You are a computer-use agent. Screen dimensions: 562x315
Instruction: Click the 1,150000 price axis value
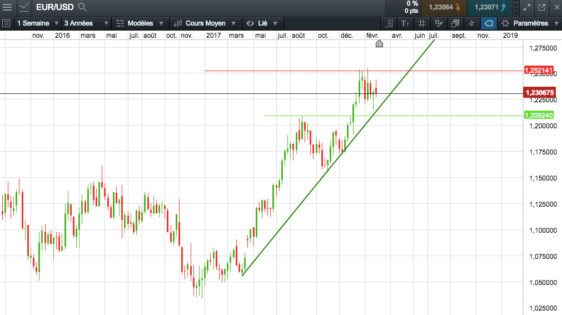[x=543, y=178]
